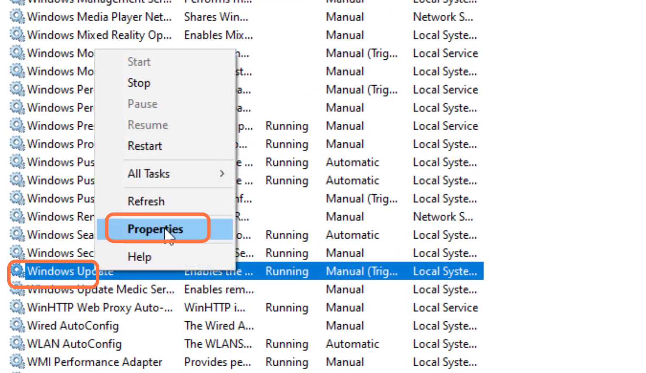Click gear icon of Windows Update Medic Service
This screenshot has width=646, height=373.
point(17,289)
